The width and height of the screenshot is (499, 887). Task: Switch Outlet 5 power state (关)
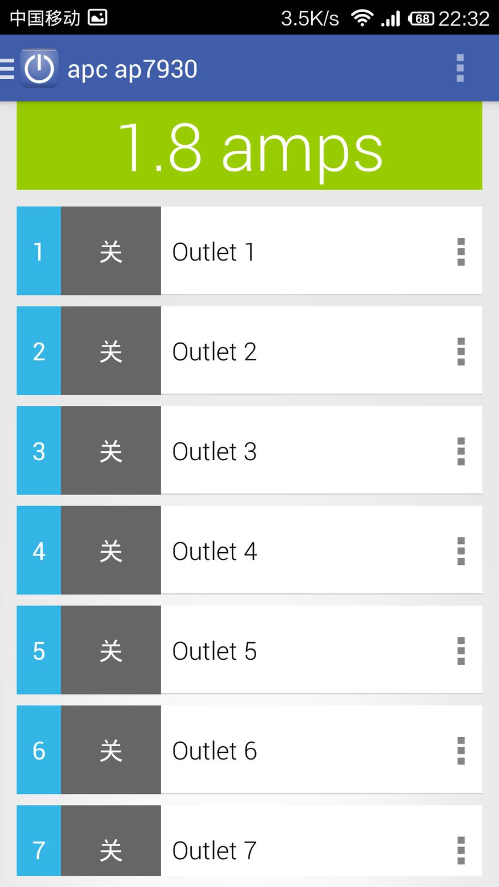click(x=111, y=650)
